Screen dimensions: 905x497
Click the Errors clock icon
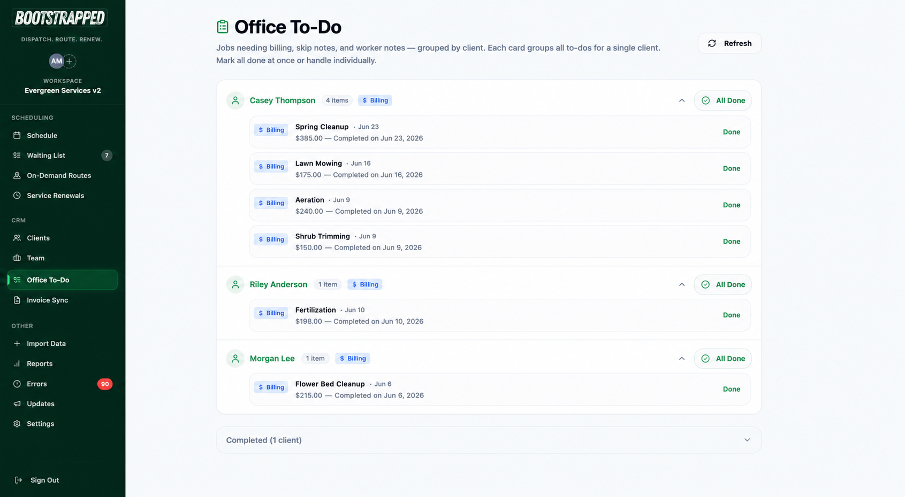click(x=17, y=384)
